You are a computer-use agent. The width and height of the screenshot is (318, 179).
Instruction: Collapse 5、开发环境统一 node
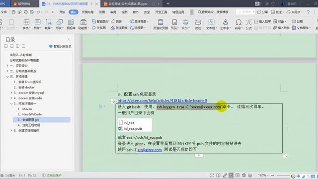[11, 103]
